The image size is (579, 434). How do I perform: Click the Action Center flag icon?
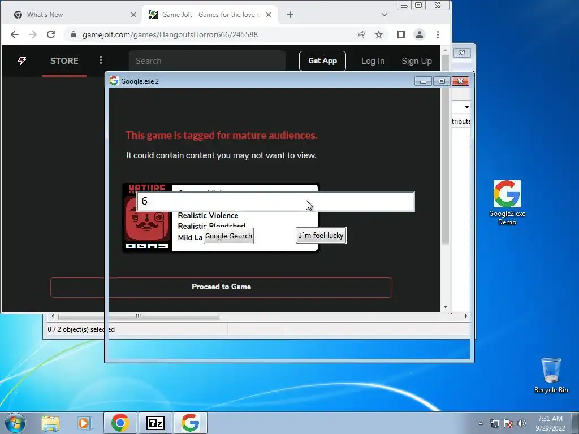(x=508, y=423)
